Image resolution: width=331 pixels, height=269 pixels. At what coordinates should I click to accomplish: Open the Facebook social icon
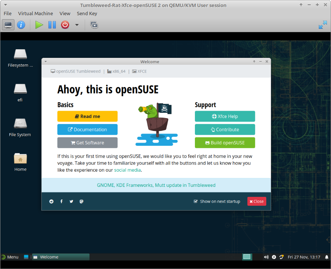click(x=61, y=201)
